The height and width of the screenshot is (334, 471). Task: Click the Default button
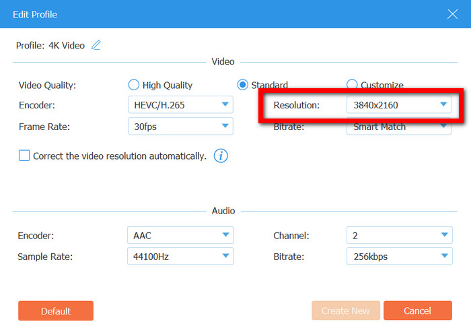[56, 310]
